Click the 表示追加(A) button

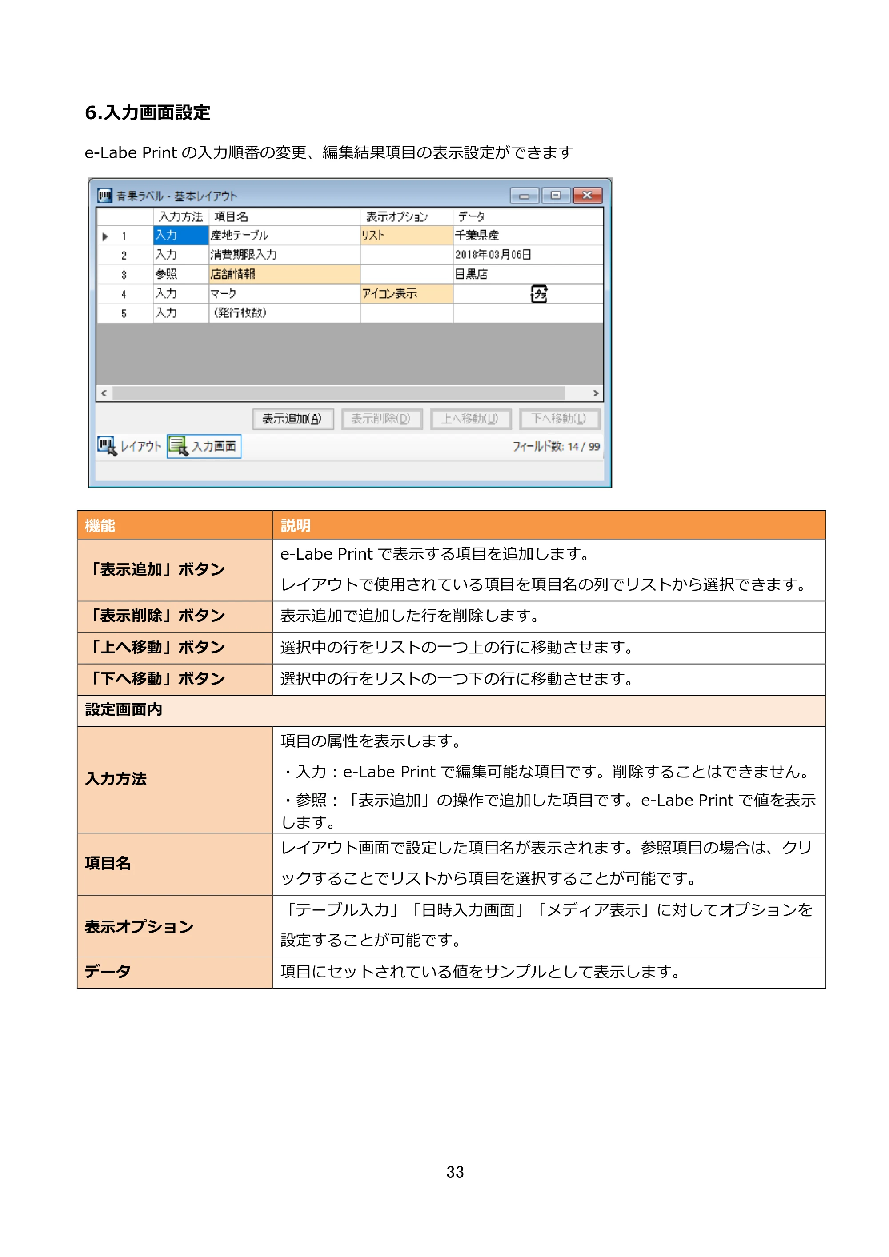[293, 419]
